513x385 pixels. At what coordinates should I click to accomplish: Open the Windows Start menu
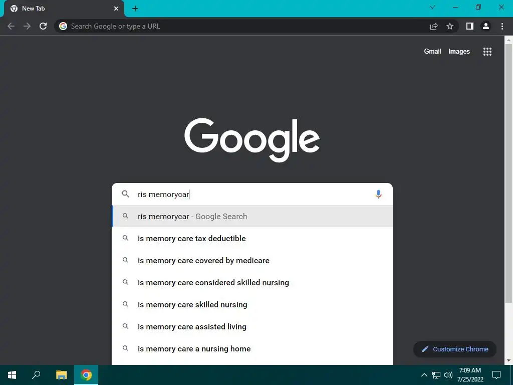click(x=12, y=375)
